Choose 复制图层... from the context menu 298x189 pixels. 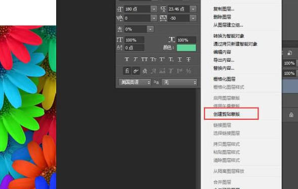[224, 9]
